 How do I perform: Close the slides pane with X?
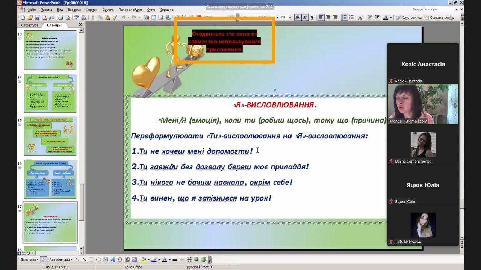point(80,25)
